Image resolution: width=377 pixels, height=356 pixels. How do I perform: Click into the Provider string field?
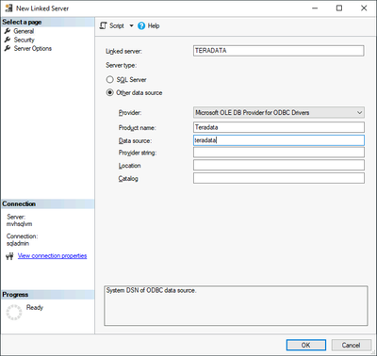[x=279, y=153]
